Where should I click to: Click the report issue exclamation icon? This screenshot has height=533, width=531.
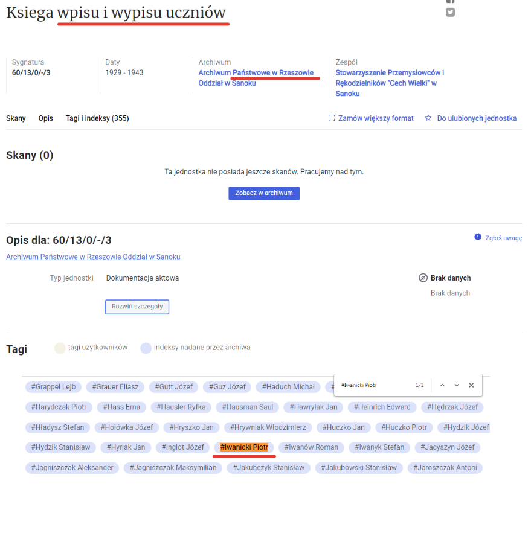coord(478,237)
